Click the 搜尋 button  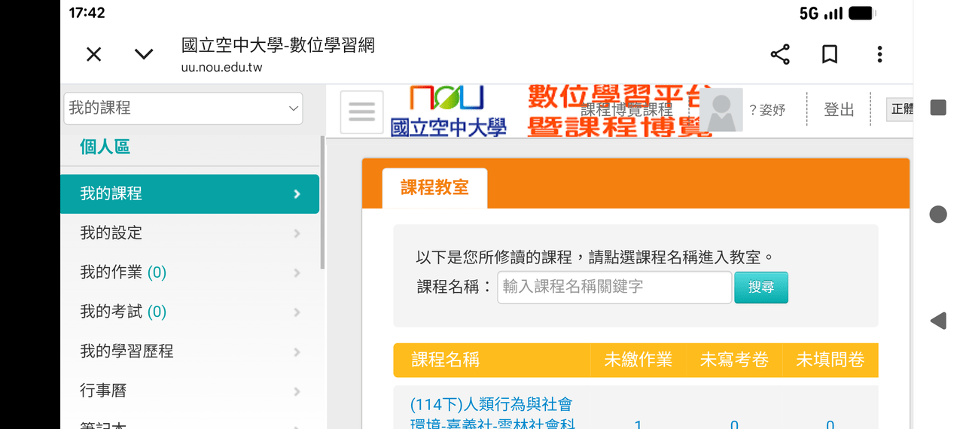[761, 288]
